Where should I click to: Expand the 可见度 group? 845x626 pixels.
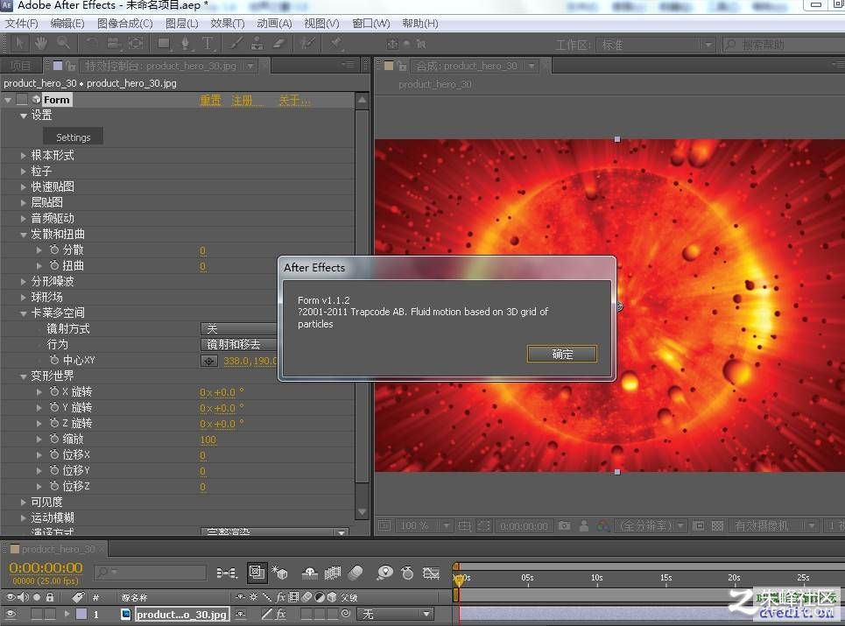point(23,502)
